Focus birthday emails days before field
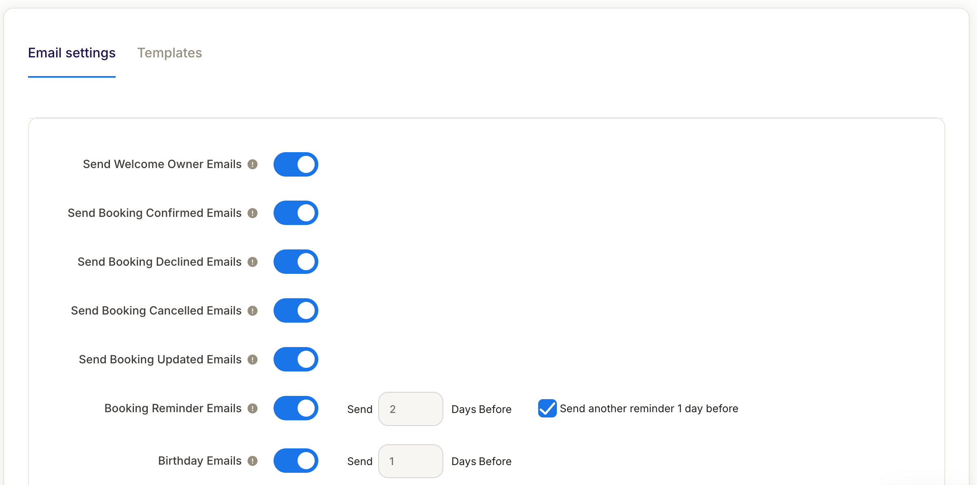 pos(410,461)
